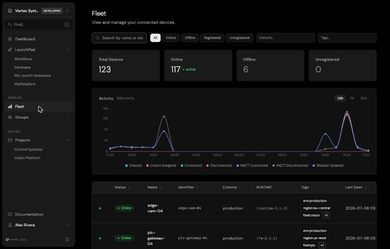The image size is (390, 249).
Task: Sort table by Last Seen column
Action: (x=356, y=187)
